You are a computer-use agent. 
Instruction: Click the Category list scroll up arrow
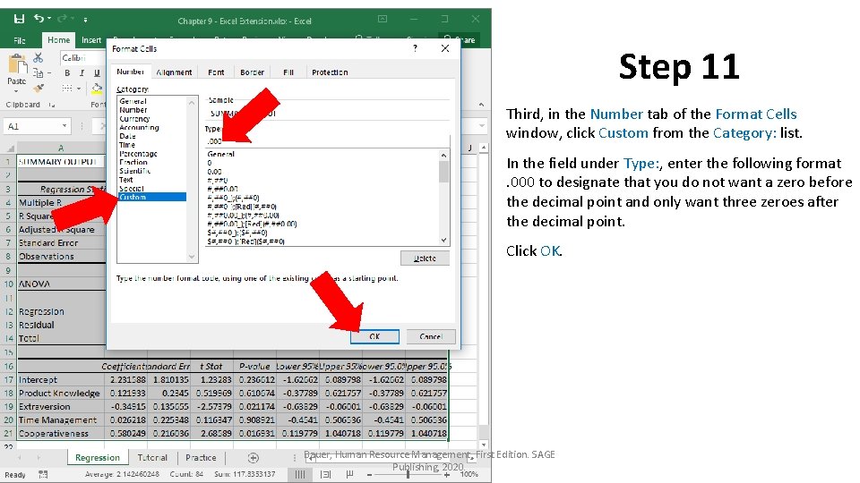point(192,102)
